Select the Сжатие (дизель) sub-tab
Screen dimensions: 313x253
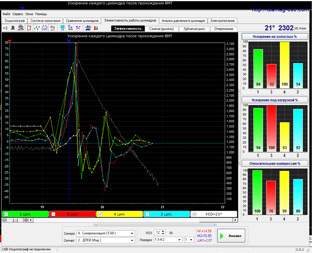[x=162, y=29]
